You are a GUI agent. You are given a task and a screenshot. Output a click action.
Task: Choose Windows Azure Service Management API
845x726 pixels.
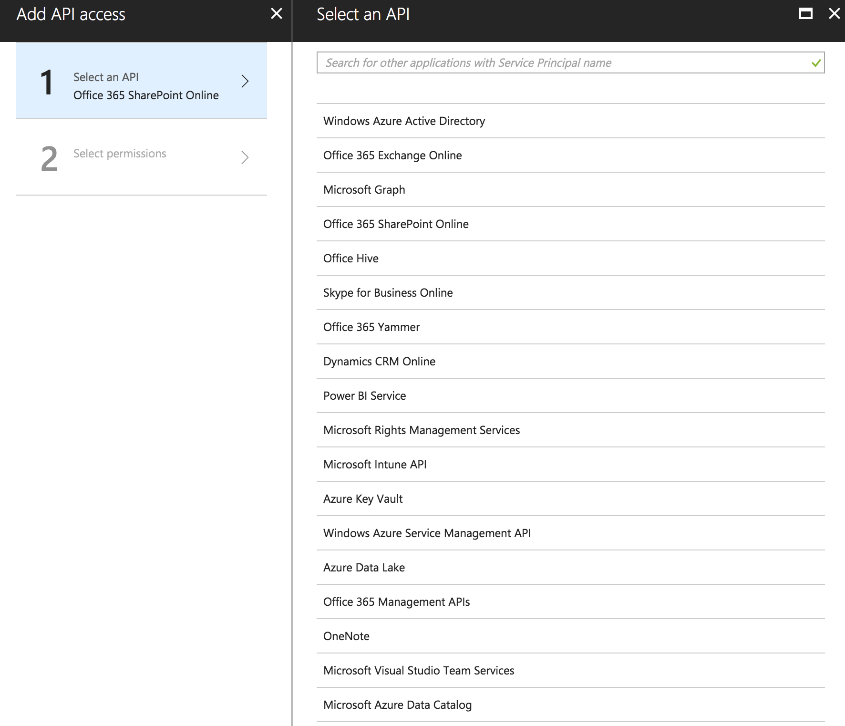[x=427, y=533]
